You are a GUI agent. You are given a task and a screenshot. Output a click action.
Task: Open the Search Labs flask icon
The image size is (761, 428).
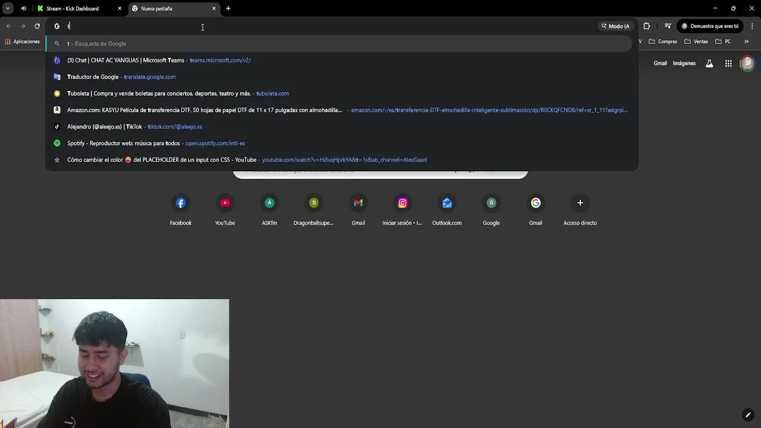(709, 64)
